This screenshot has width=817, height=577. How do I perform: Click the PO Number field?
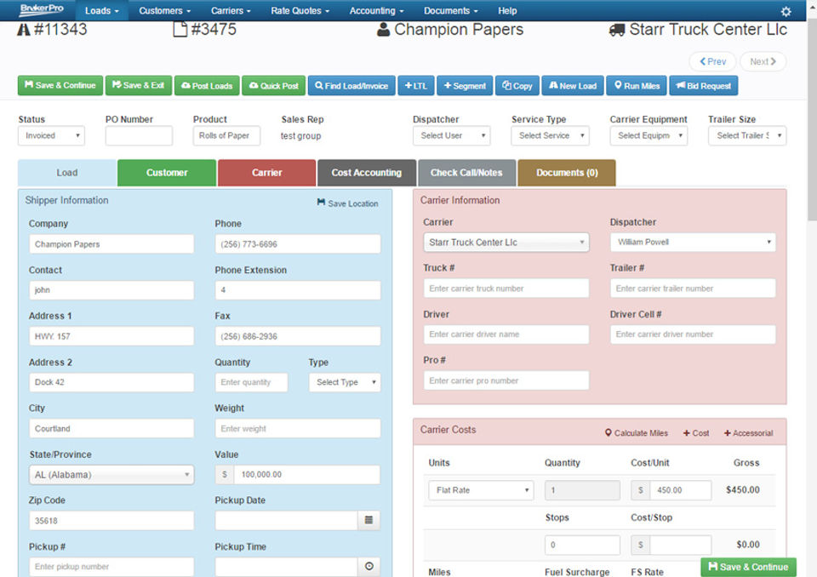139,135
